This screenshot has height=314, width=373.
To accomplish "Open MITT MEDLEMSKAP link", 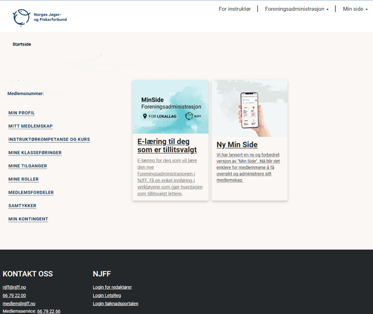I will coord(31,126).
